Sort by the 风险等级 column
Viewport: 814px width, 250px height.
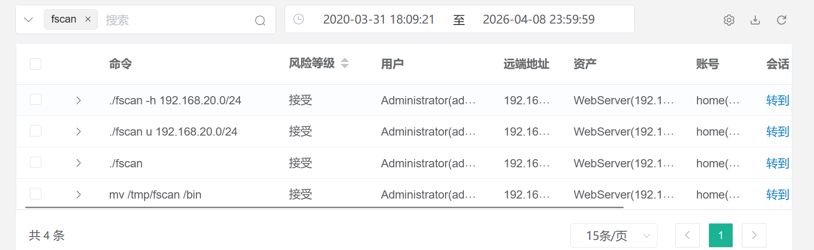pyautogui.click(x=344, y=63)
